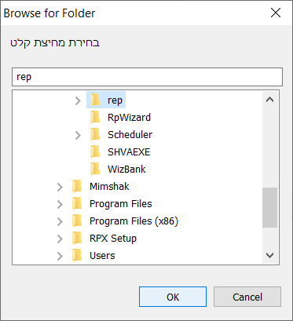Choose the SHVAEXE folder icon
Screen dimensions: 293x321
95,151
